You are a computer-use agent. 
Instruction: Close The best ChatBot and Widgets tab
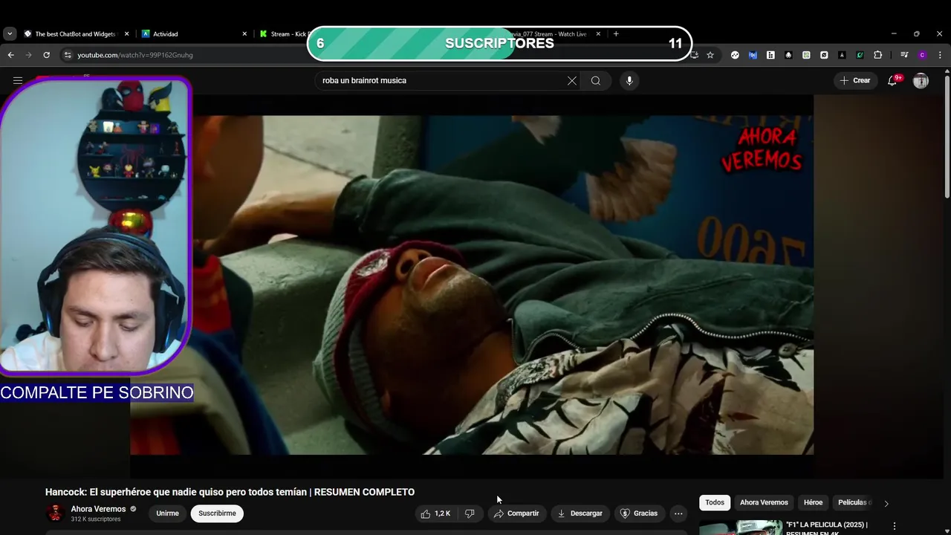tap(126, 33)
